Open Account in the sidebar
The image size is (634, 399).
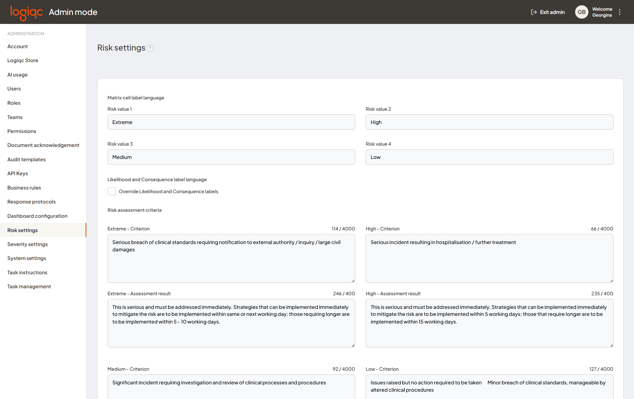(18, 47)
